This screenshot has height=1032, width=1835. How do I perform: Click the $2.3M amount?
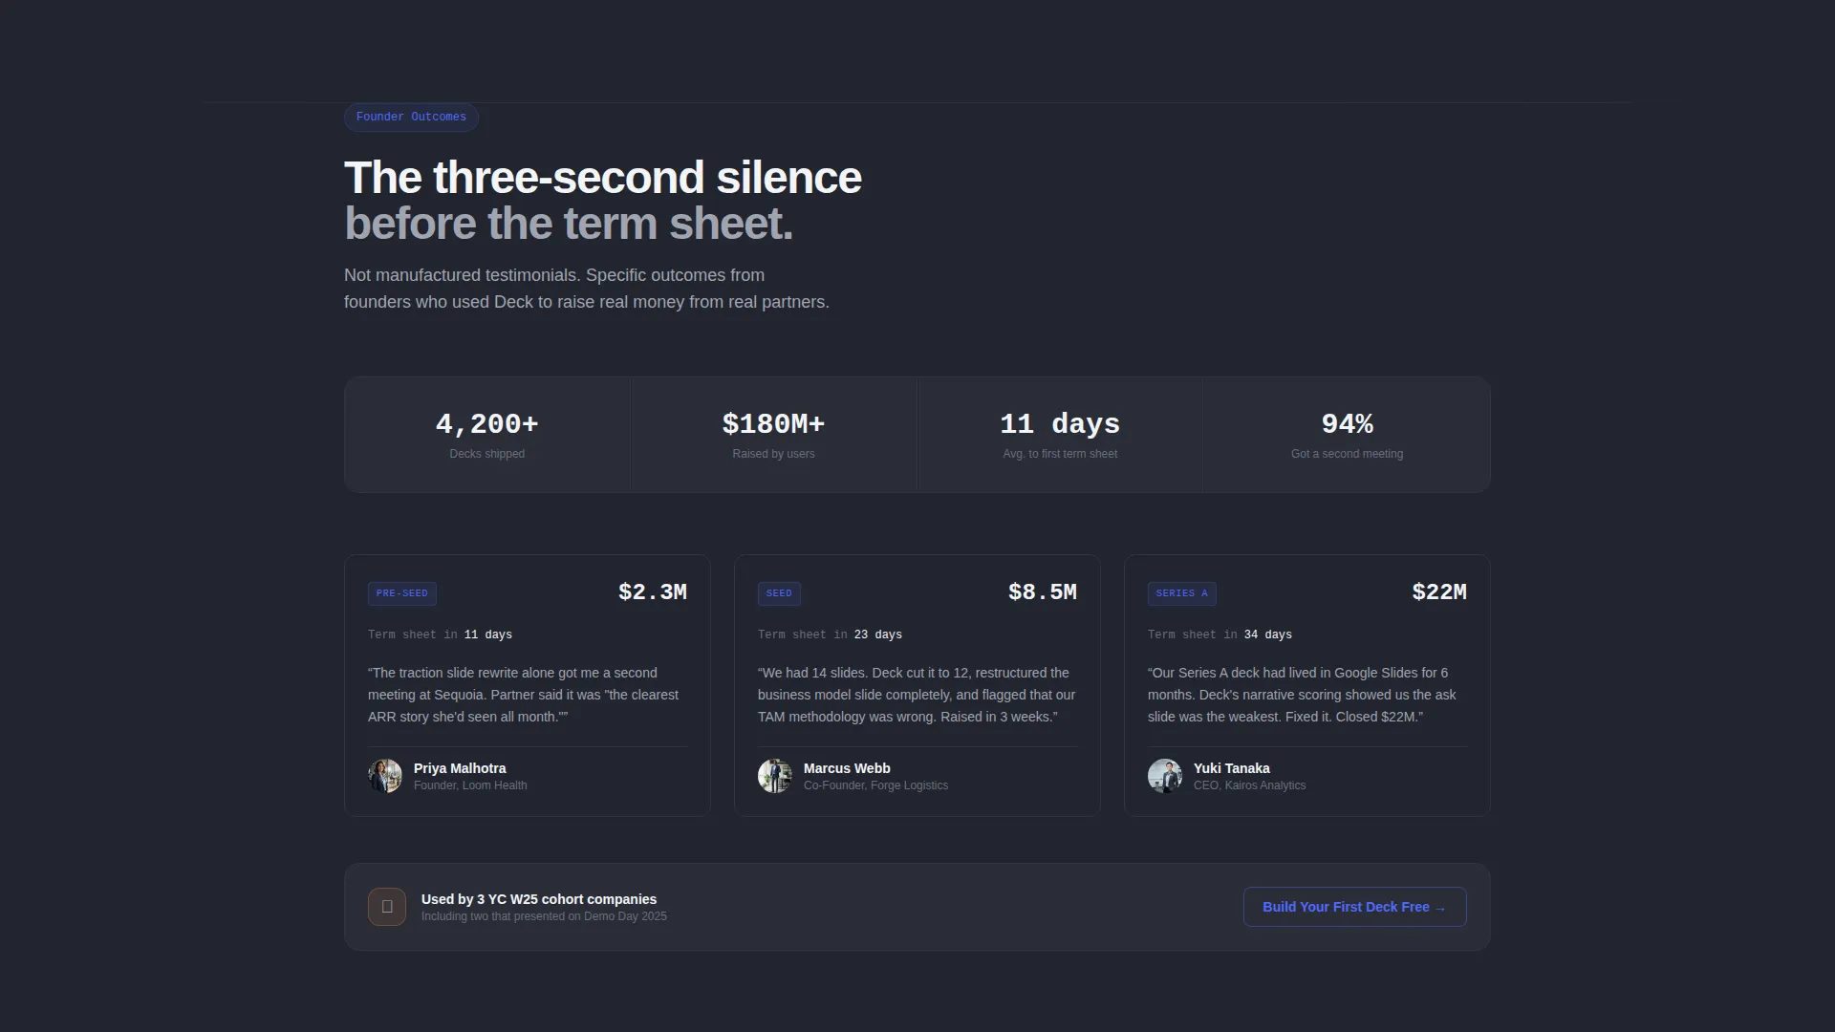pos(653,592)
